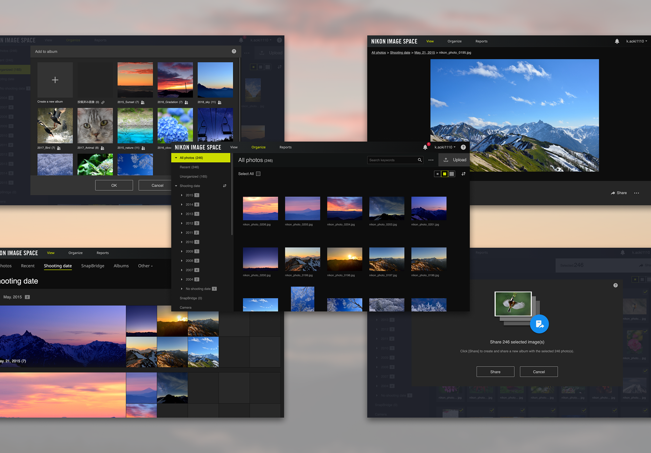Switch to large thumbnail size

coord(452,174)
